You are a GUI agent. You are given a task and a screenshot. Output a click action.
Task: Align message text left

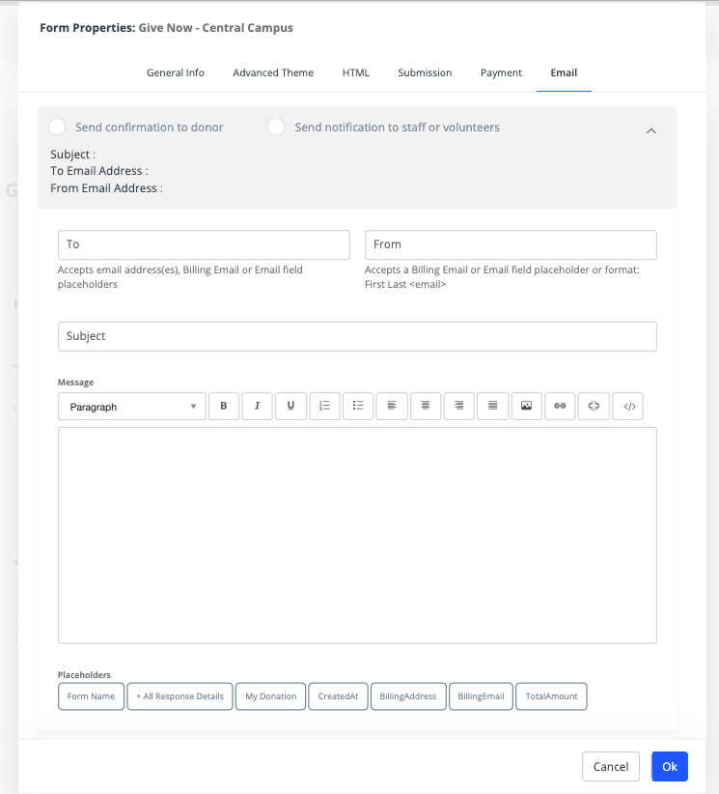tap(392, 406)
